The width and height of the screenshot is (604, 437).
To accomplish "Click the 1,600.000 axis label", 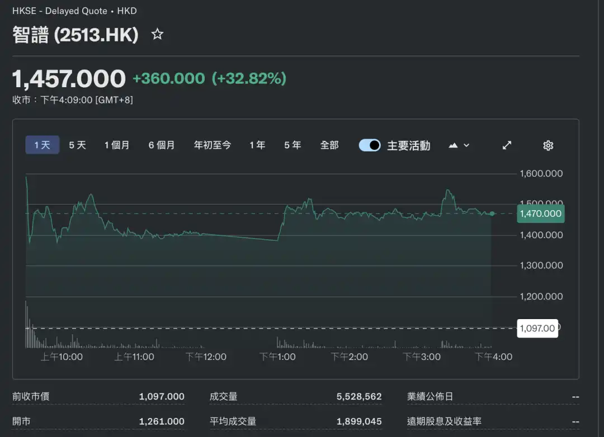I will pyautogui.click(x=541, y=174).
